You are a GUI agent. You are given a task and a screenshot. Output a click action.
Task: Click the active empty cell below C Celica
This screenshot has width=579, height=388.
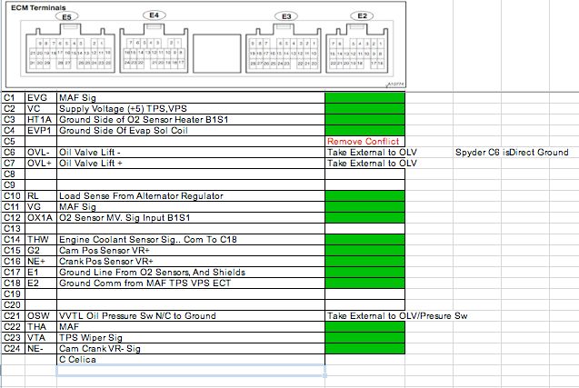click(191, 370)
